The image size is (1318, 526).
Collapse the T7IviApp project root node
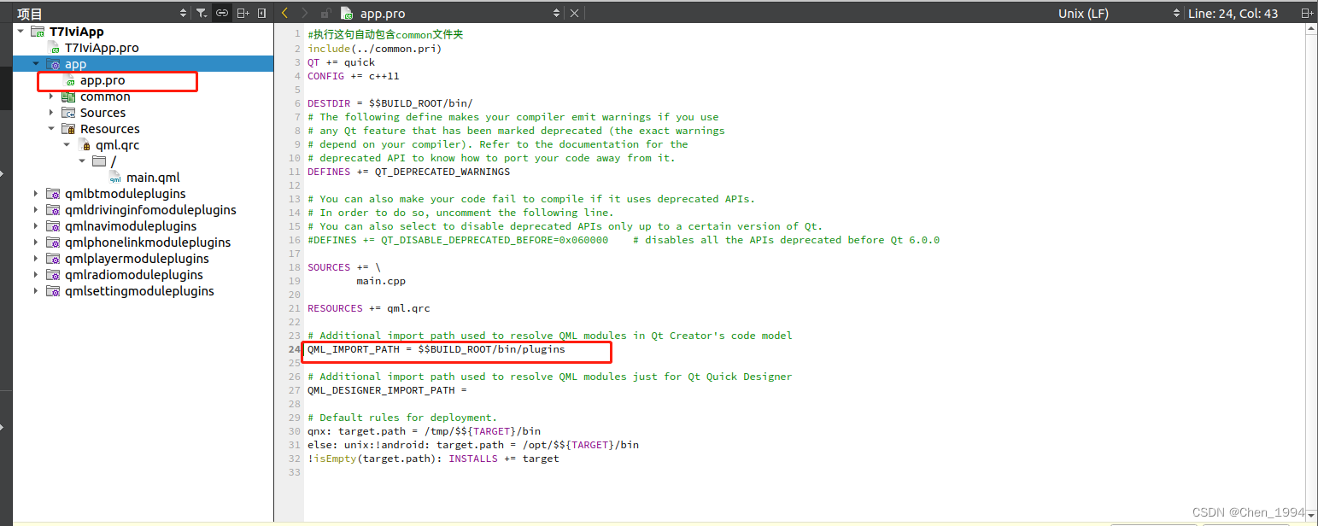coord(19,31)
